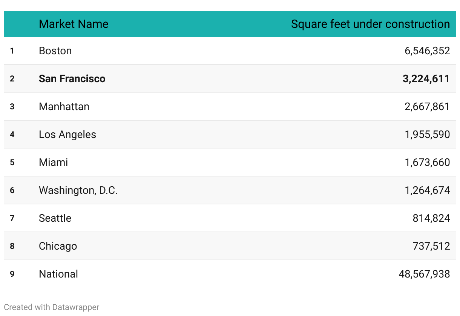
Task: Click the Square feet under construction header
Action: click(370, 24)
